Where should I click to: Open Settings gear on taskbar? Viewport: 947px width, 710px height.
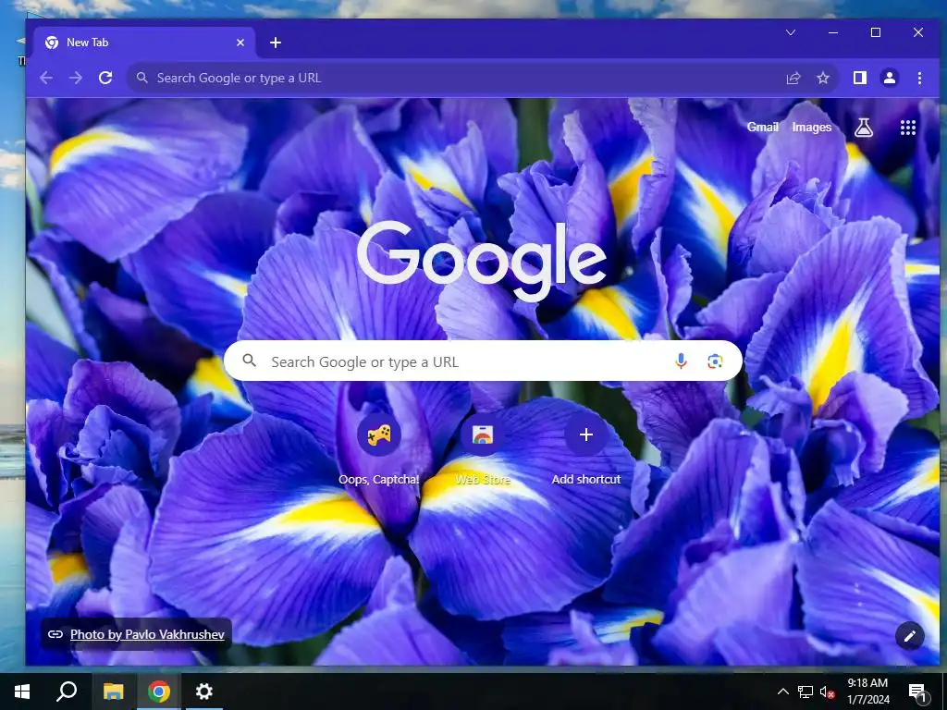tap(204, 692)
